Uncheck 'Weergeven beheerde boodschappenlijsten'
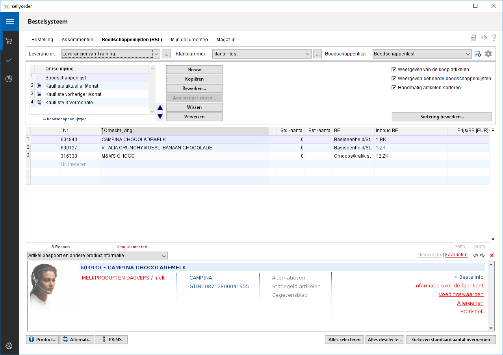 394,79
